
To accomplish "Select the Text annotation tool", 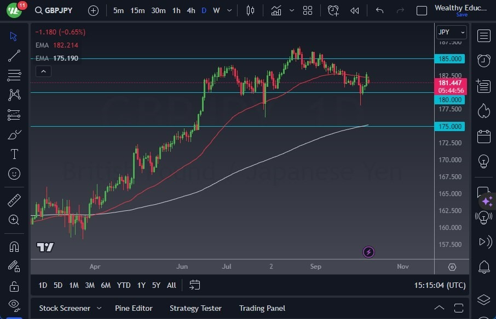I will pos(14,154).
